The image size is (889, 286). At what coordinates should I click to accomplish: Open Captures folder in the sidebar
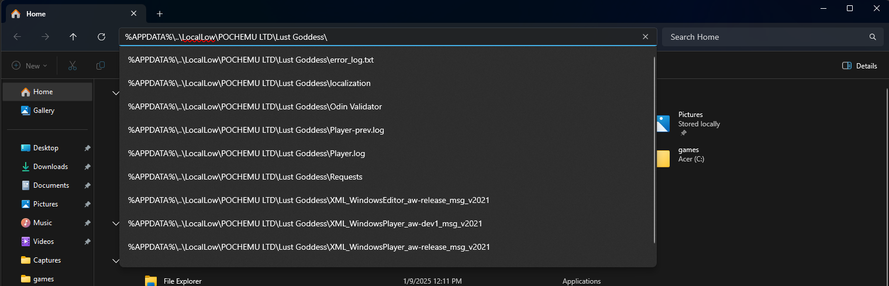tap(47, 260)
